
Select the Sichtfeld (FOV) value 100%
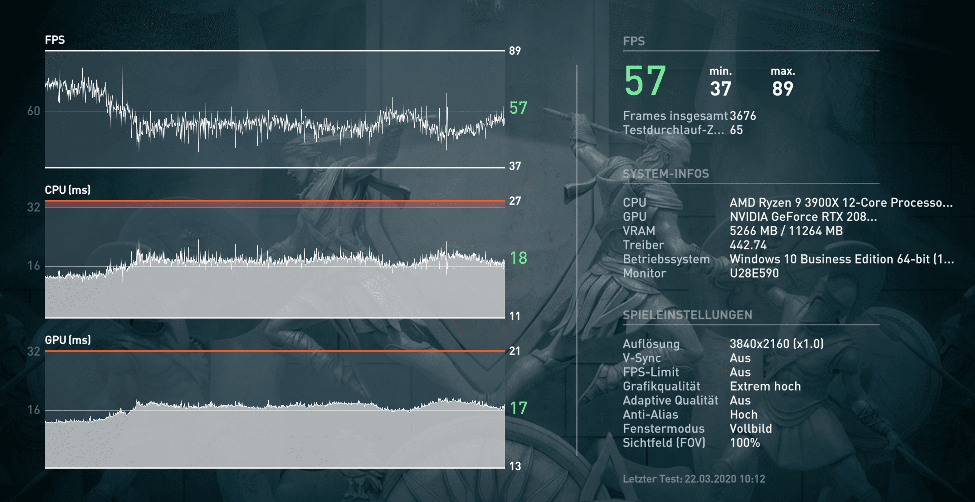[744, 442]
